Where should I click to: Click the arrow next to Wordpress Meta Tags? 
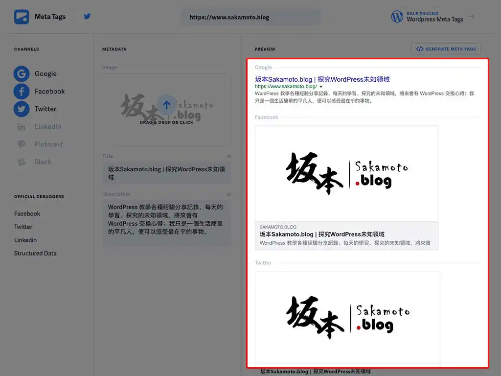[x=471, y=17]
